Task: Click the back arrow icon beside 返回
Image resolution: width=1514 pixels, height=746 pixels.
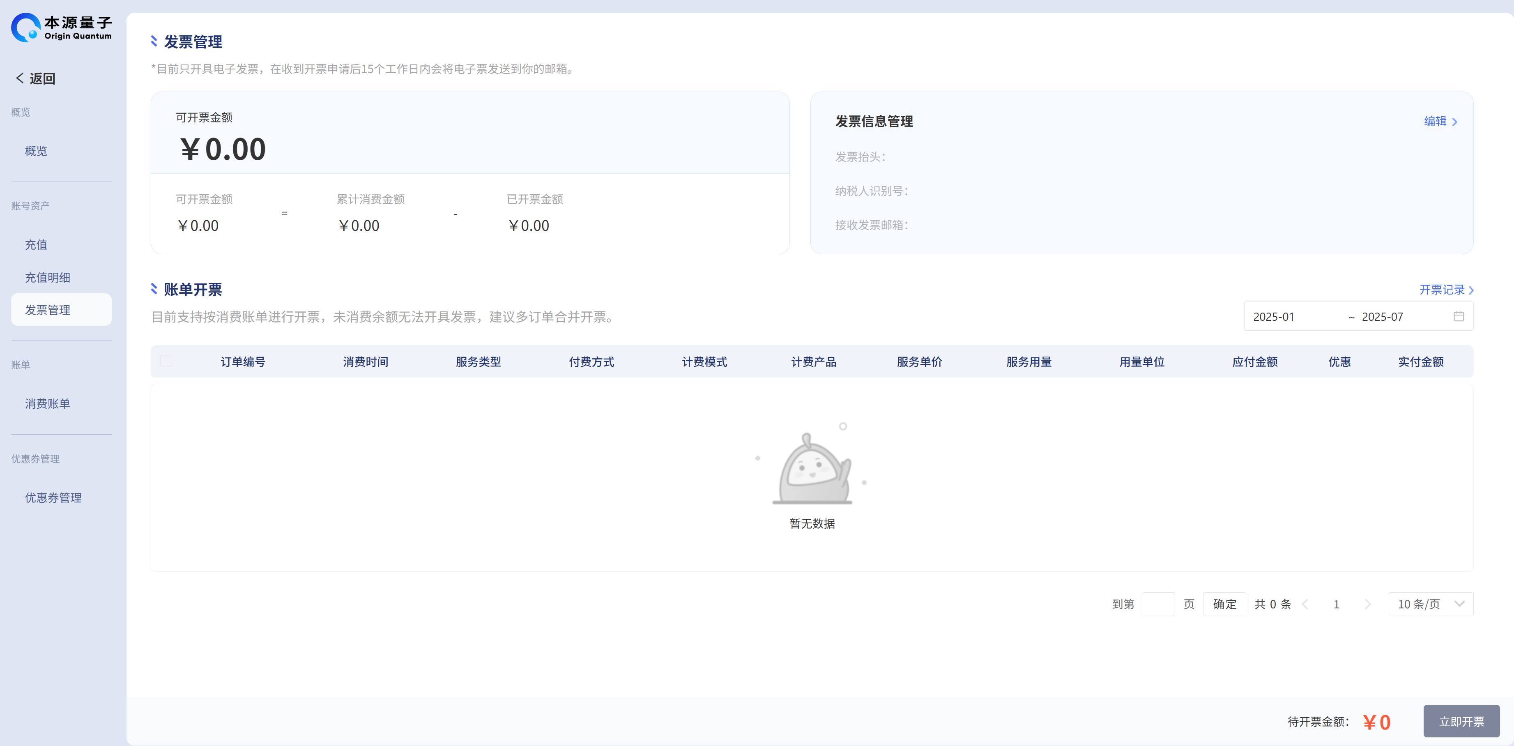Action: click(20, 78)
